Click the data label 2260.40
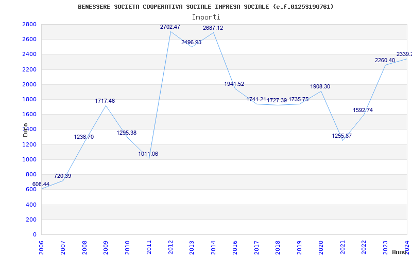Image resolution: width=412 pixels, height=257 pixels. point(385,60)
